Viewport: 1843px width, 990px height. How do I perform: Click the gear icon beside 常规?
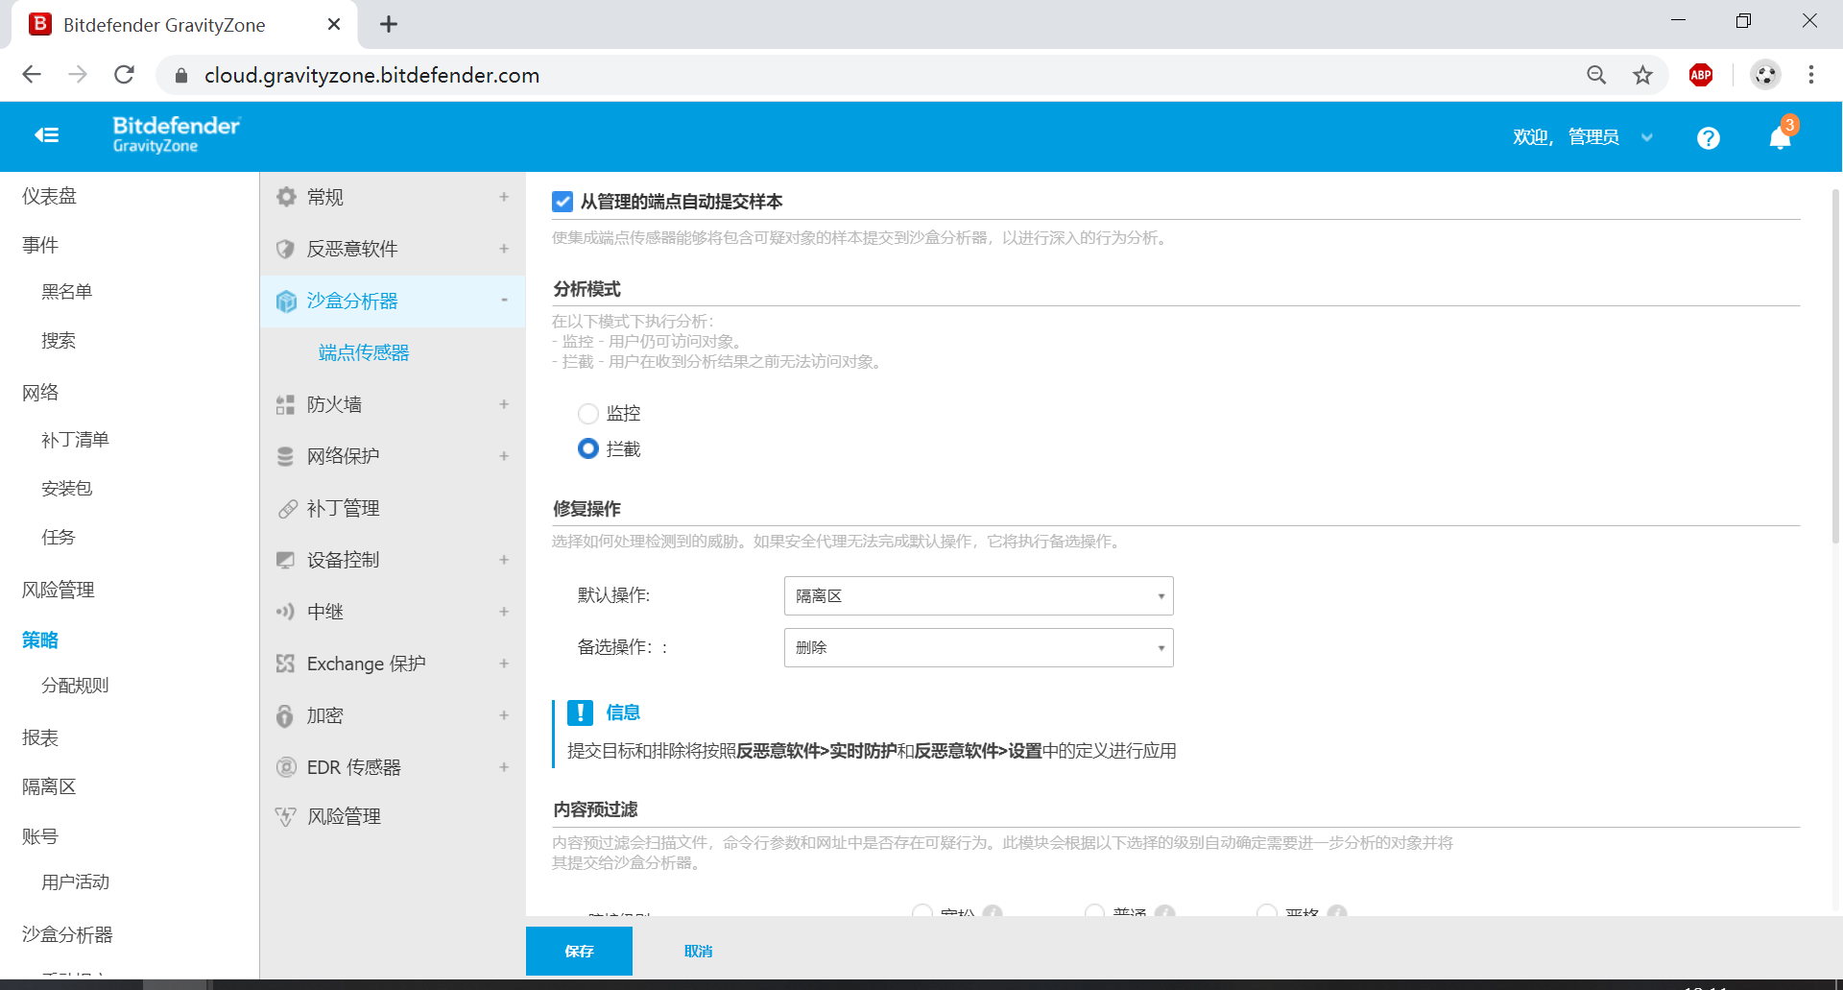[285, 197]
